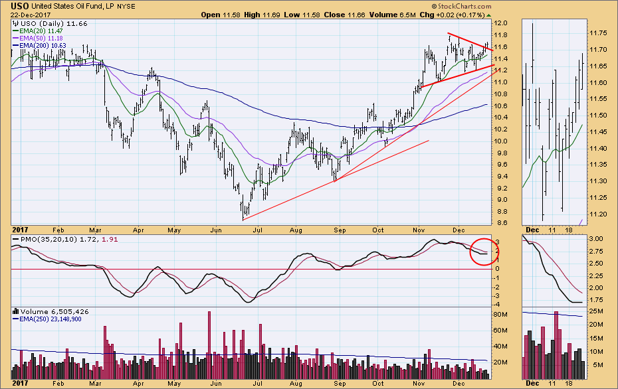Image resolution: width=618 pixels, height=389 pixels.
Task: Click the 1.91 PMO signal value
Action: 110,240
